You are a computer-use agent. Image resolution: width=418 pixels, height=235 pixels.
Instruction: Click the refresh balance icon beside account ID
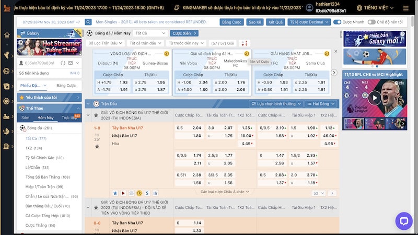coord(63,63)
